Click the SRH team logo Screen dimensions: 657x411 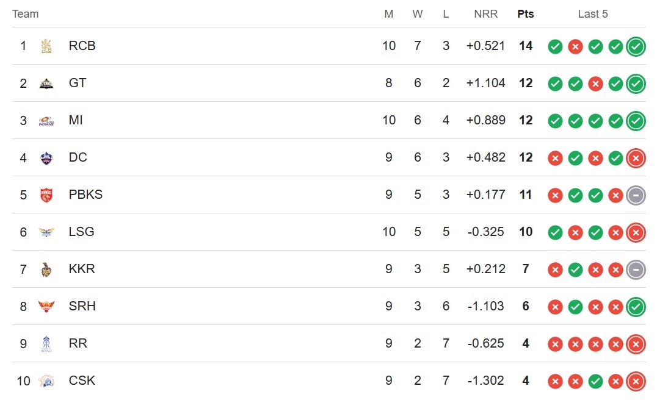click(x=46, y=307)
